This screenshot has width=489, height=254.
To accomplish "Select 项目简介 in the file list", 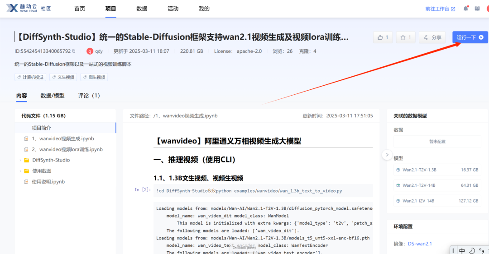I will coord(66,128).
